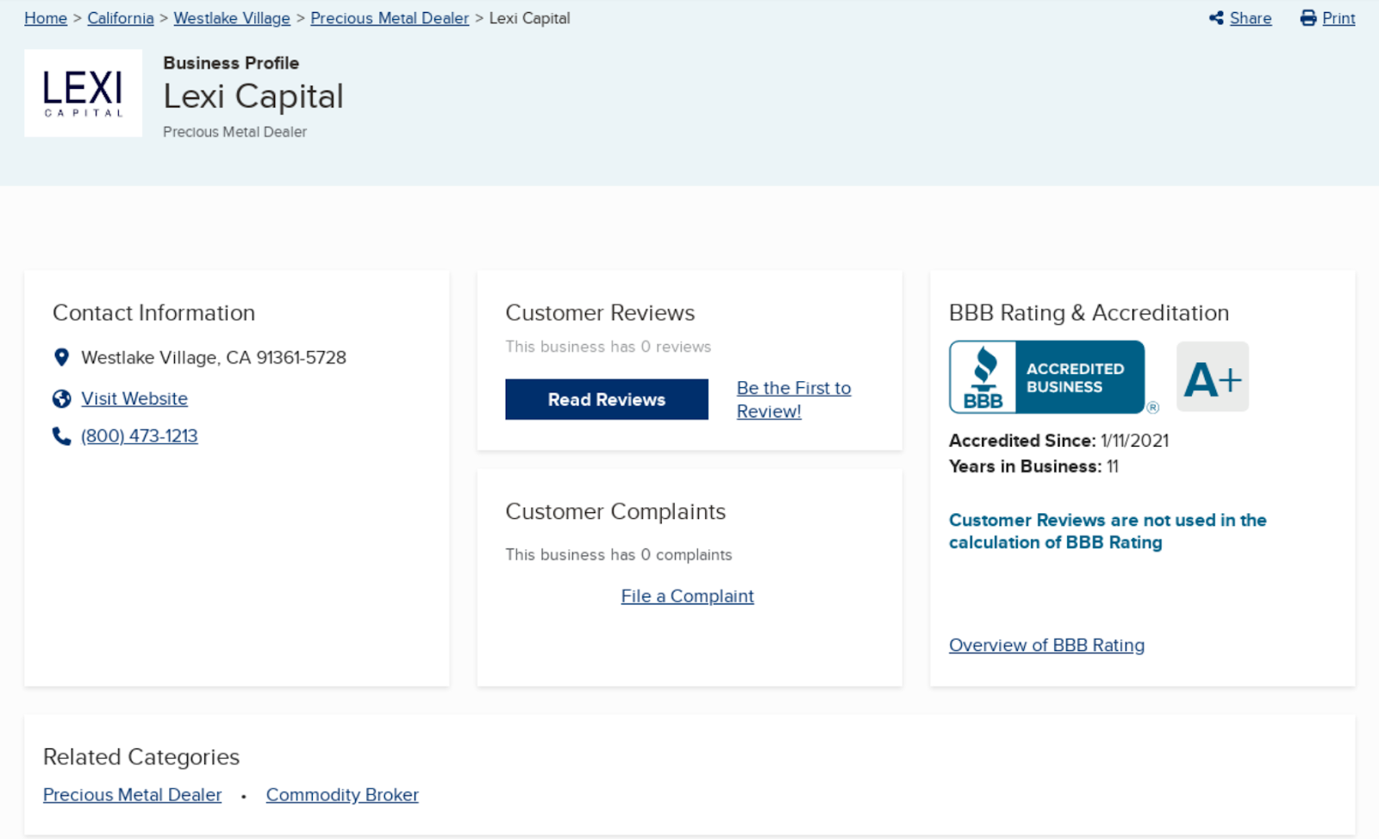The height and width of the screenshot is (839, 1379).
Task: Click the Lexi Capital business name heading
Action: pyautogui.click(x=253, y=97)
